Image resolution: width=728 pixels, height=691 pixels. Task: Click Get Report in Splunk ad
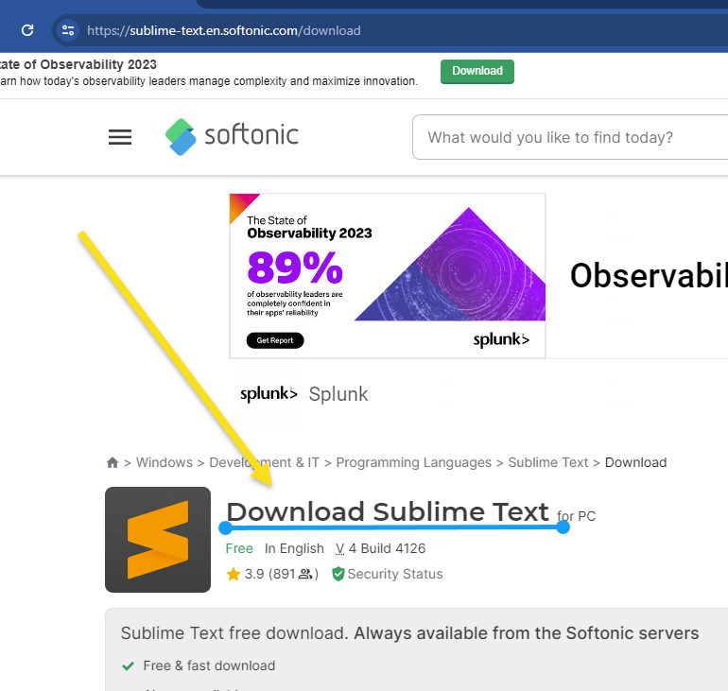275,340
